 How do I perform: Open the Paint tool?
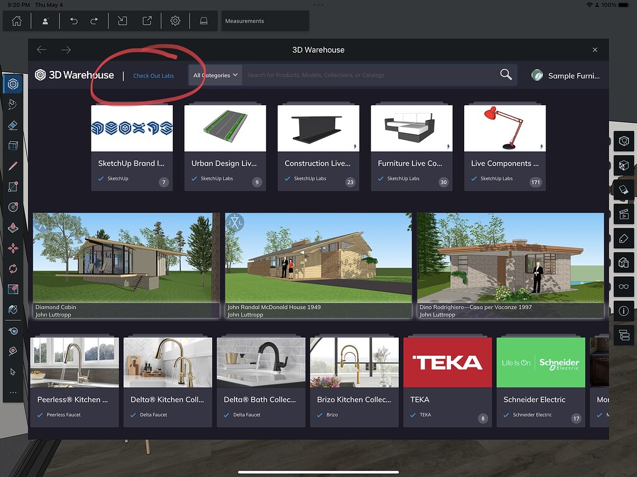pyautogui.click(x=12, y=309)
